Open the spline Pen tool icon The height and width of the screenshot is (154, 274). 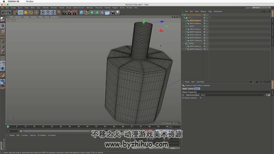[x=87, y=12]
